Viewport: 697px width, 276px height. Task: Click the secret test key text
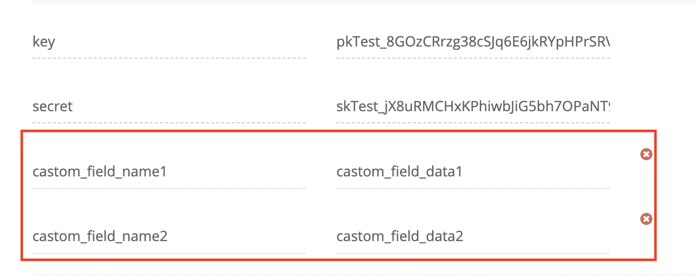pyautogui.click(x=473, y=107)
